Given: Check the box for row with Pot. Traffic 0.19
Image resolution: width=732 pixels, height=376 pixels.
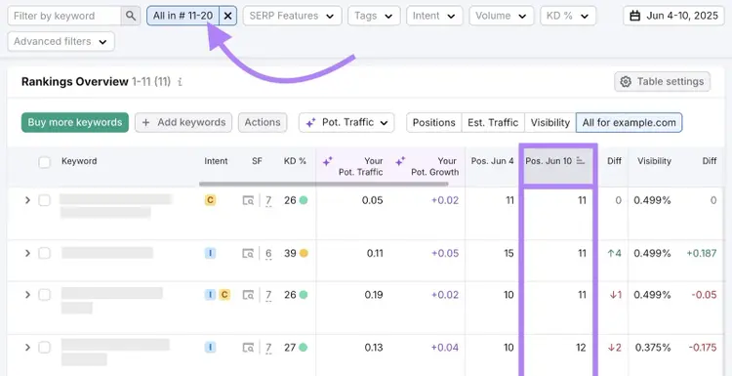Looking at the screenshot, I should [44, 295].
